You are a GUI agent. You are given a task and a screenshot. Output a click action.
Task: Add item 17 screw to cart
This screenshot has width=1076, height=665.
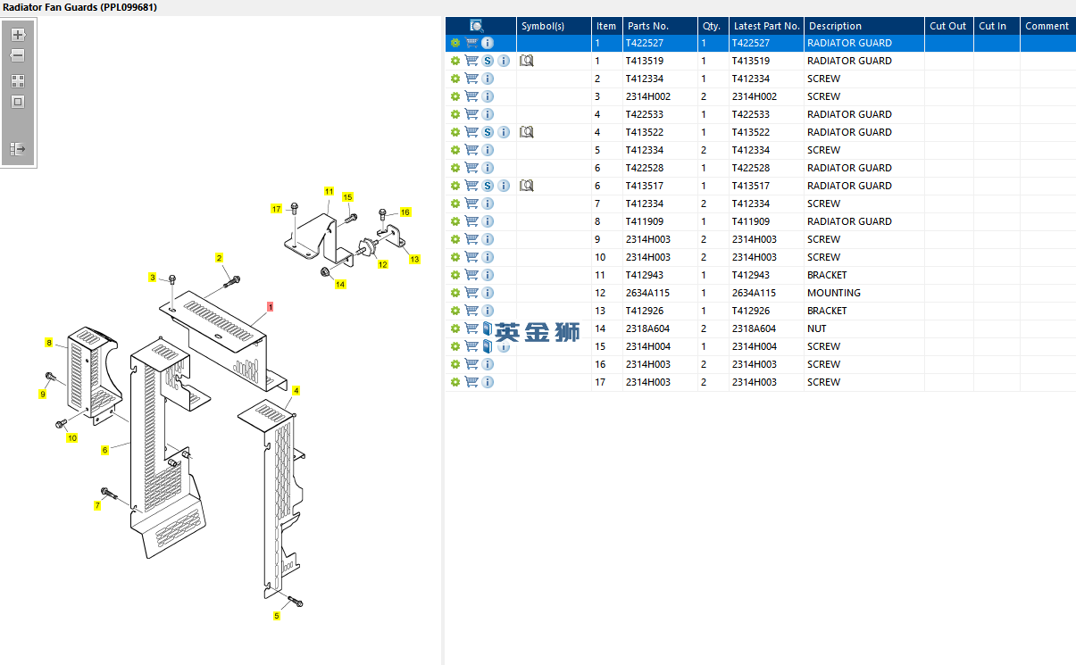(x=471, y=382)
